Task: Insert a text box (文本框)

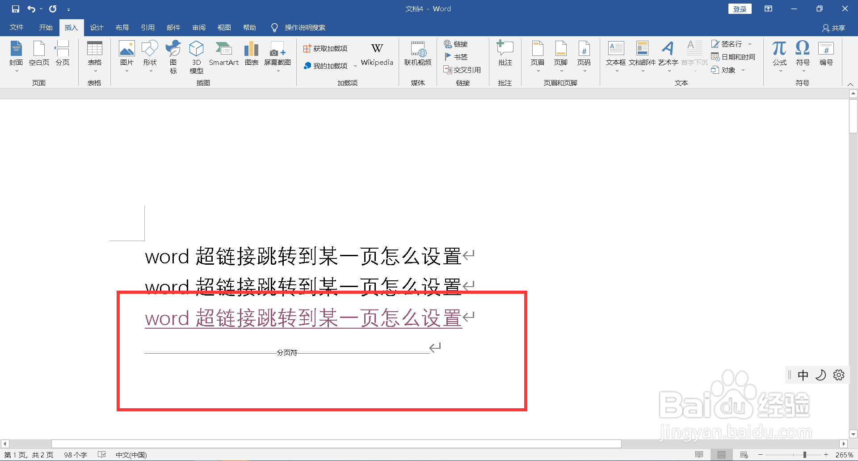Action: point(616,56)
